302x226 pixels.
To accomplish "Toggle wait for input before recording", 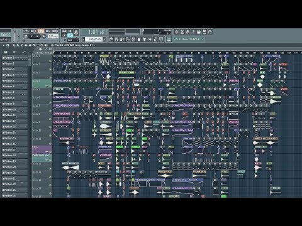I will pyautogui.click(x=33, y=31).
